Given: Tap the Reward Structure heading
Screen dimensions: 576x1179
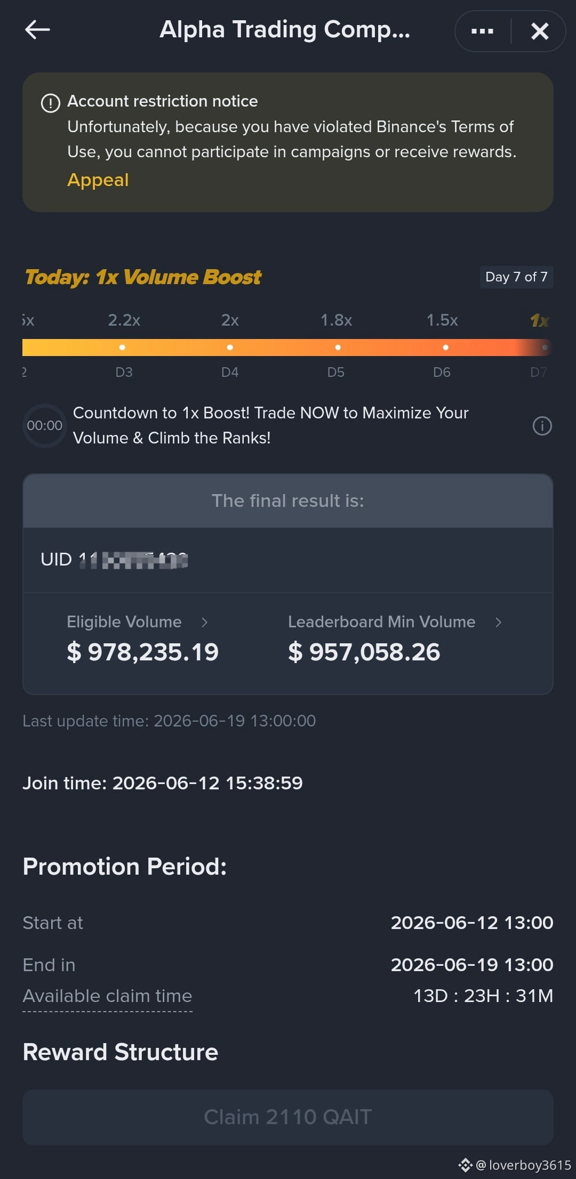Looking at the screenshot, I should click(121, 1052).
